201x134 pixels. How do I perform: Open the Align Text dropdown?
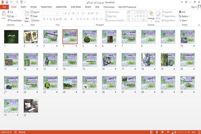coord(111,16)
